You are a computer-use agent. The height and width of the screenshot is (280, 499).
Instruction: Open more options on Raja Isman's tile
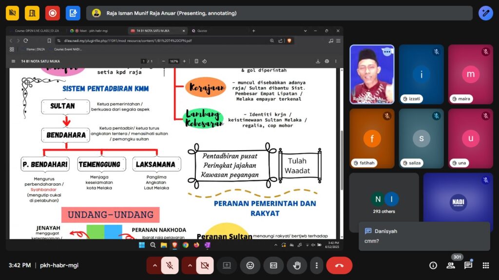[387, 52]
